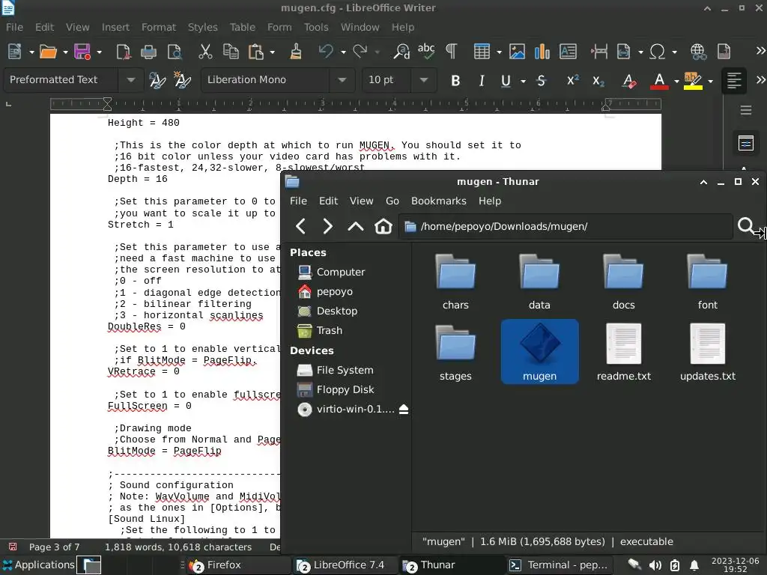Image resolution: width=767 pixels, height=575 pixels.
Task: Toggle Print Preview in Writer
Action: (175, 52)
